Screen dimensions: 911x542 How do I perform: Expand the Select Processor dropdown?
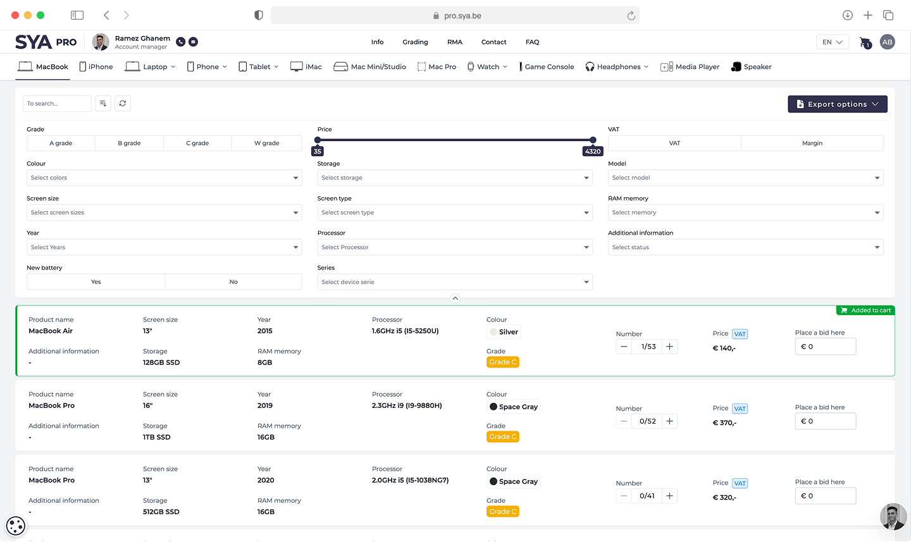pyautogui.click(x=455, y=247)
